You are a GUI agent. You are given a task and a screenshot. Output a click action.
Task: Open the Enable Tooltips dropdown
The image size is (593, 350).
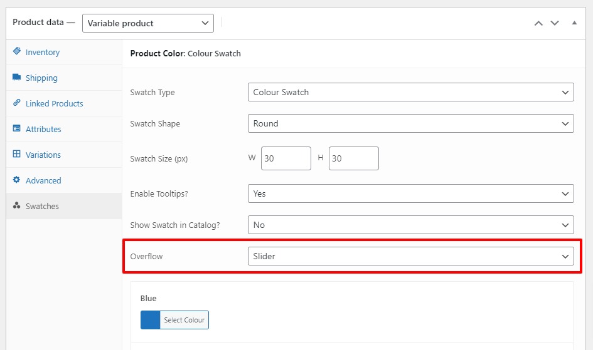(411, 193)
